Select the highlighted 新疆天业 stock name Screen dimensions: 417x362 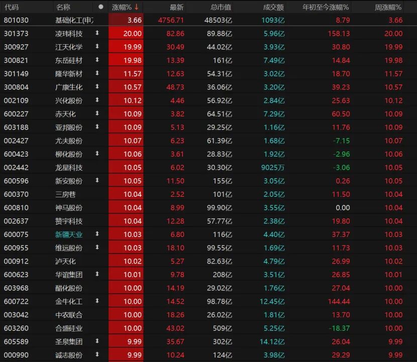(x=69, y=234)
